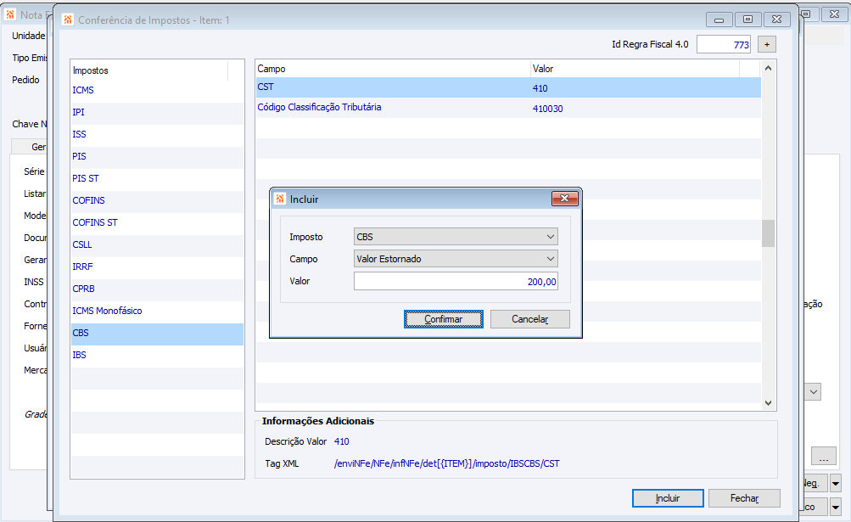Click the Tag XML path text
The height and width of the screenshot is (522, 851).
click(446, 464)
